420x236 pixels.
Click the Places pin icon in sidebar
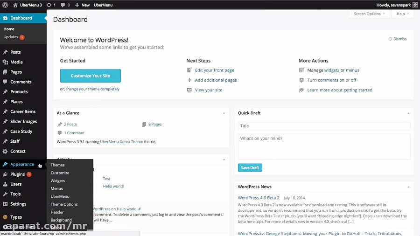pyautogui.click(x=5, y=101)
